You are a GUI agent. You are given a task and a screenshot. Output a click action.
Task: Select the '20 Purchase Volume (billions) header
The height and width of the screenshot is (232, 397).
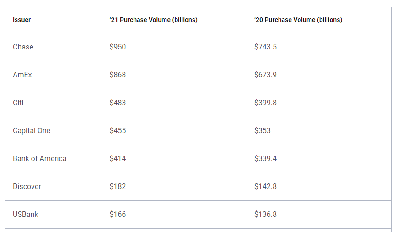(298, 20)
